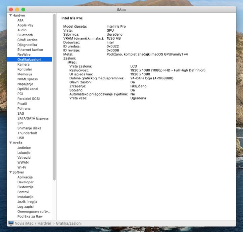Viewport: 243px width, 232px height.
Task: Click the yellow minimize window button
Action: (x=17, y=9)
